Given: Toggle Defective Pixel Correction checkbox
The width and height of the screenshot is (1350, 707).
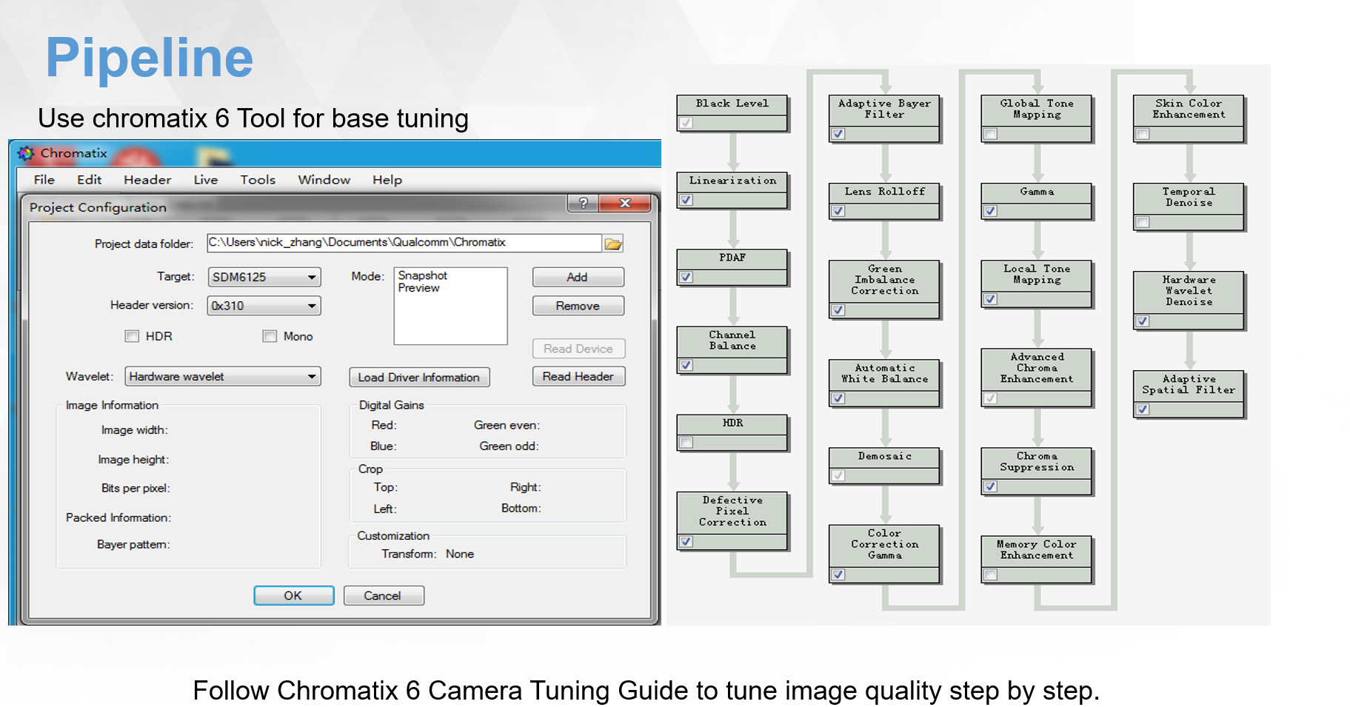Looking at the screenshot, I should click(x=686, y=542).
